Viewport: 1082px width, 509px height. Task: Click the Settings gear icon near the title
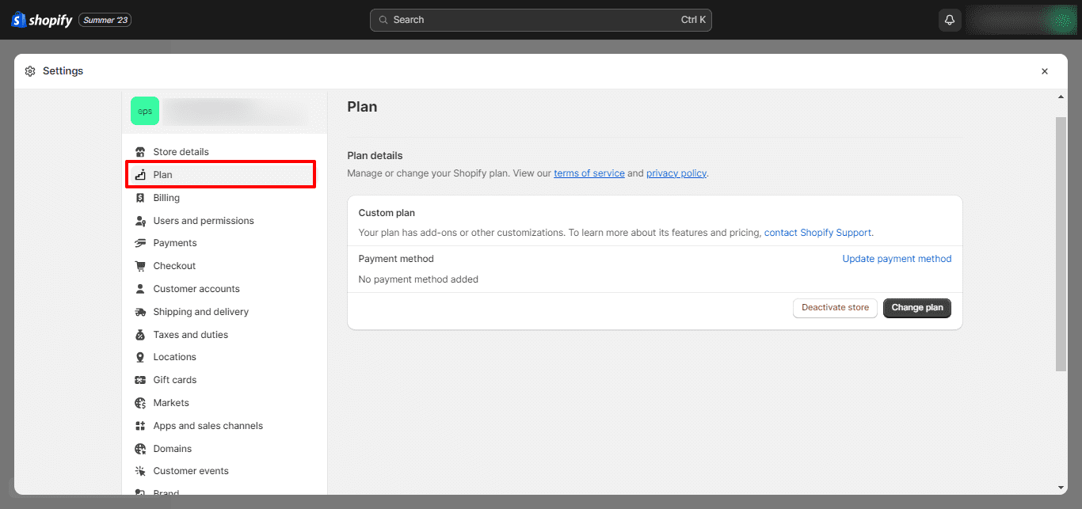[x=29, y=70]
